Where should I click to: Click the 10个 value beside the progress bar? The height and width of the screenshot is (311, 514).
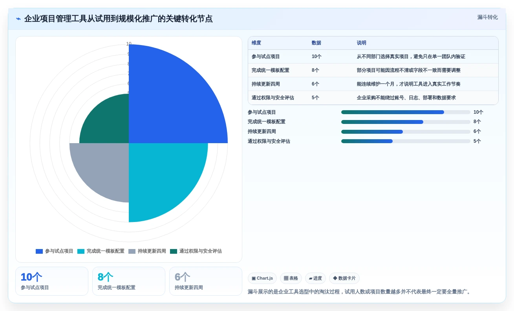478,112
